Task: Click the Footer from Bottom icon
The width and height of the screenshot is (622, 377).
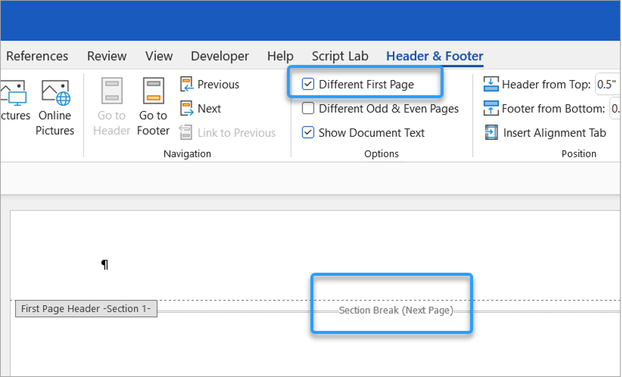Action: [x=490, y=108]
